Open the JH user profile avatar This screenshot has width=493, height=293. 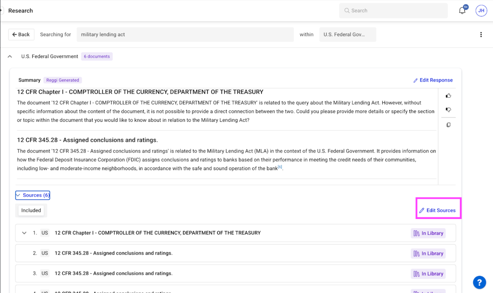coord(481,10)
